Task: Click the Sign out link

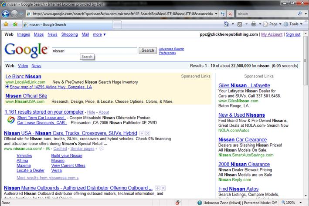Action: tap(293, 34)
